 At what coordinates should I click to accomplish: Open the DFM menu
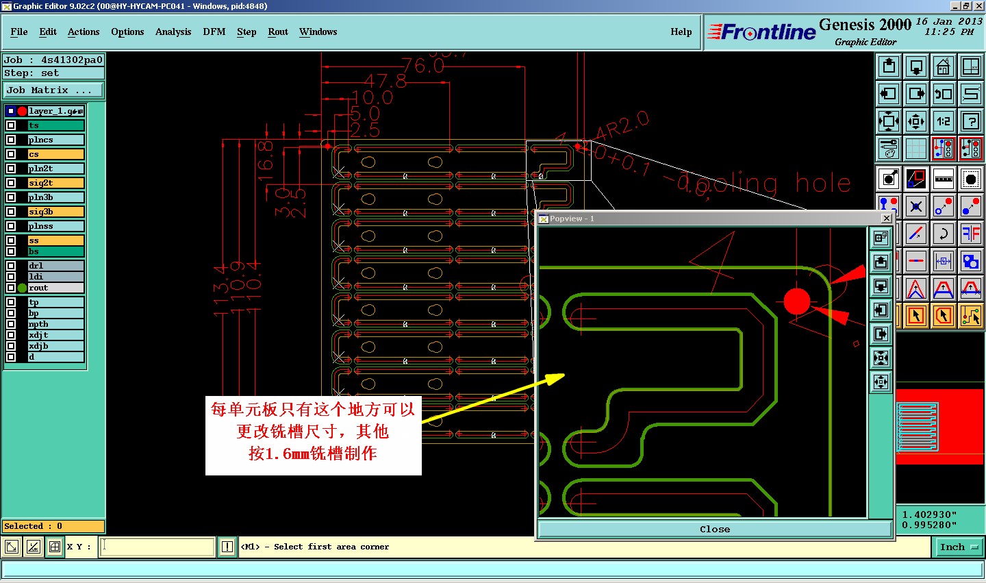click(x=214, y=32)
